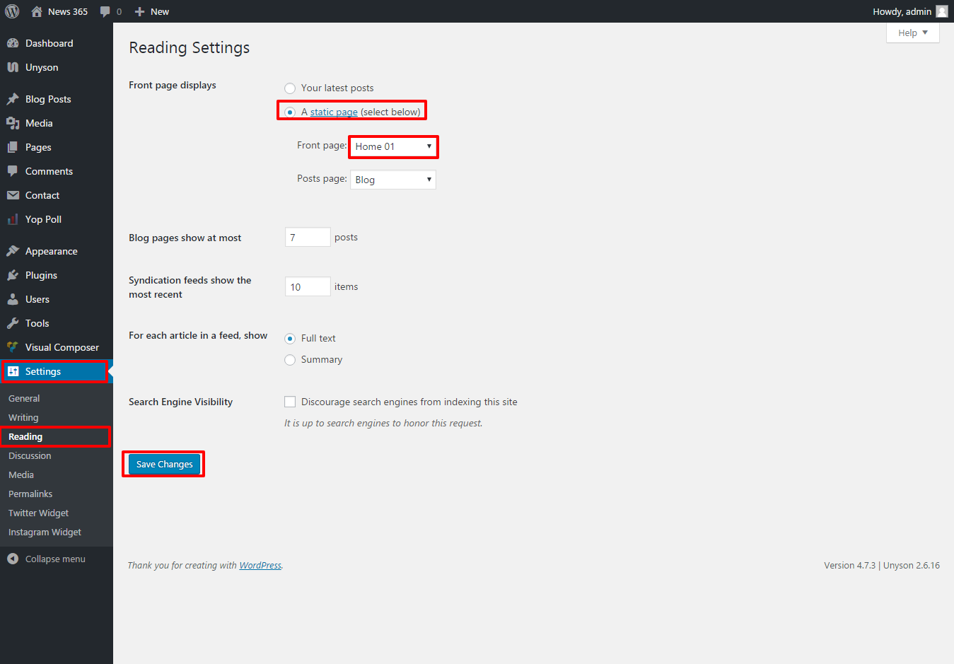Viewport: 954px width, 664px height.
Task: Click the Yop Poll chart icon
Action: point(13,219)
